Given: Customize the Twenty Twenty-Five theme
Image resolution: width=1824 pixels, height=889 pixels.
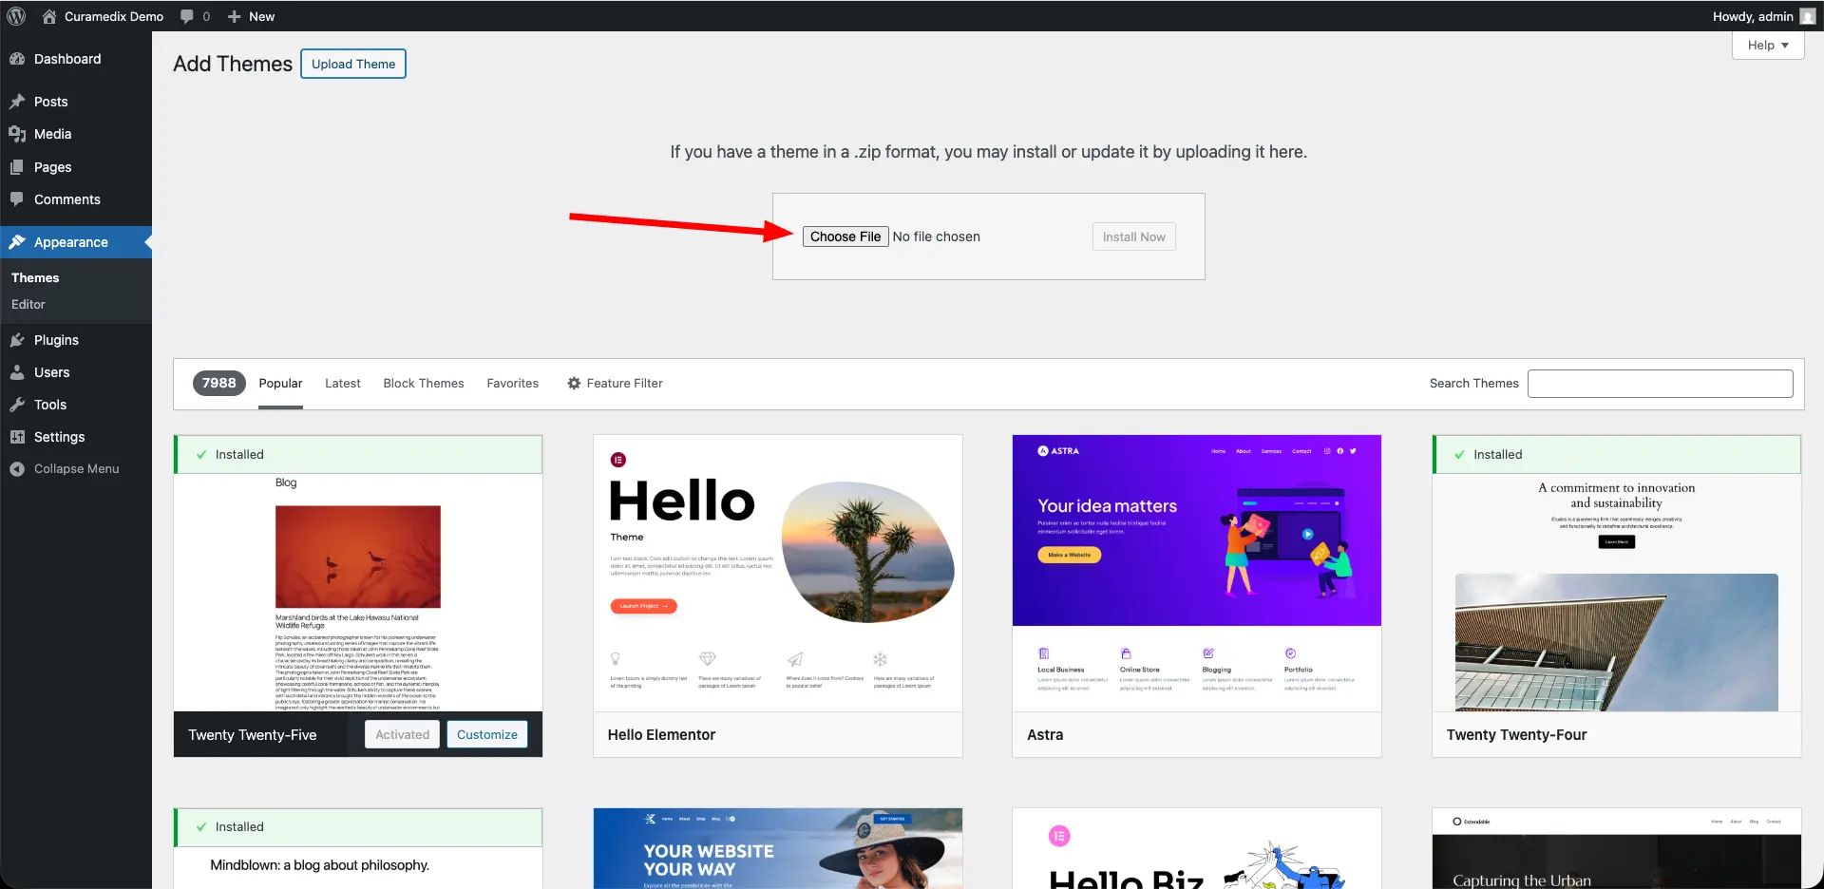Looking at the screenshot, I should 486,733.
